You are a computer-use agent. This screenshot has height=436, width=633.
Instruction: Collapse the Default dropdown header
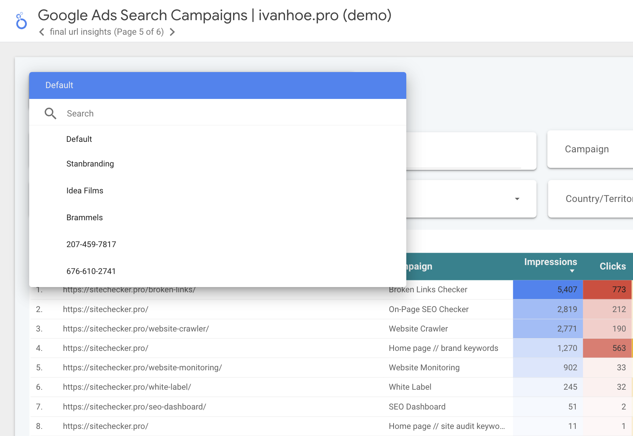click(217, 85)
